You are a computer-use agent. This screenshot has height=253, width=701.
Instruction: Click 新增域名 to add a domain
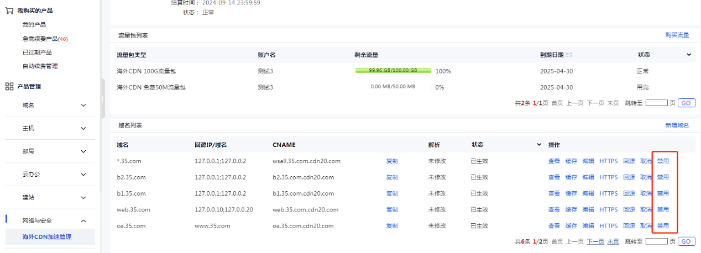[x=677, y=125]
